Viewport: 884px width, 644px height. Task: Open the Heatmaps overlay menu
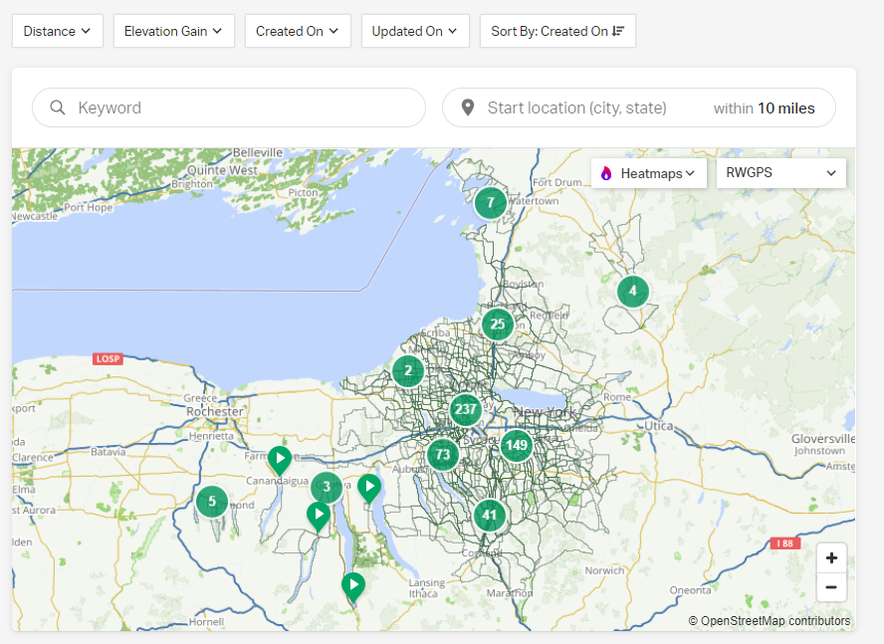pos(649,173)
